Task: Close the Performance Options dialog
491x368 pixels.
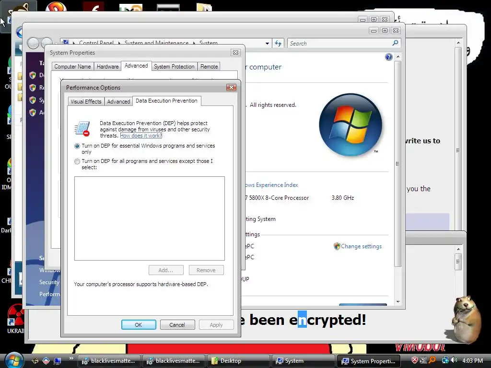Action: [232, 87]
